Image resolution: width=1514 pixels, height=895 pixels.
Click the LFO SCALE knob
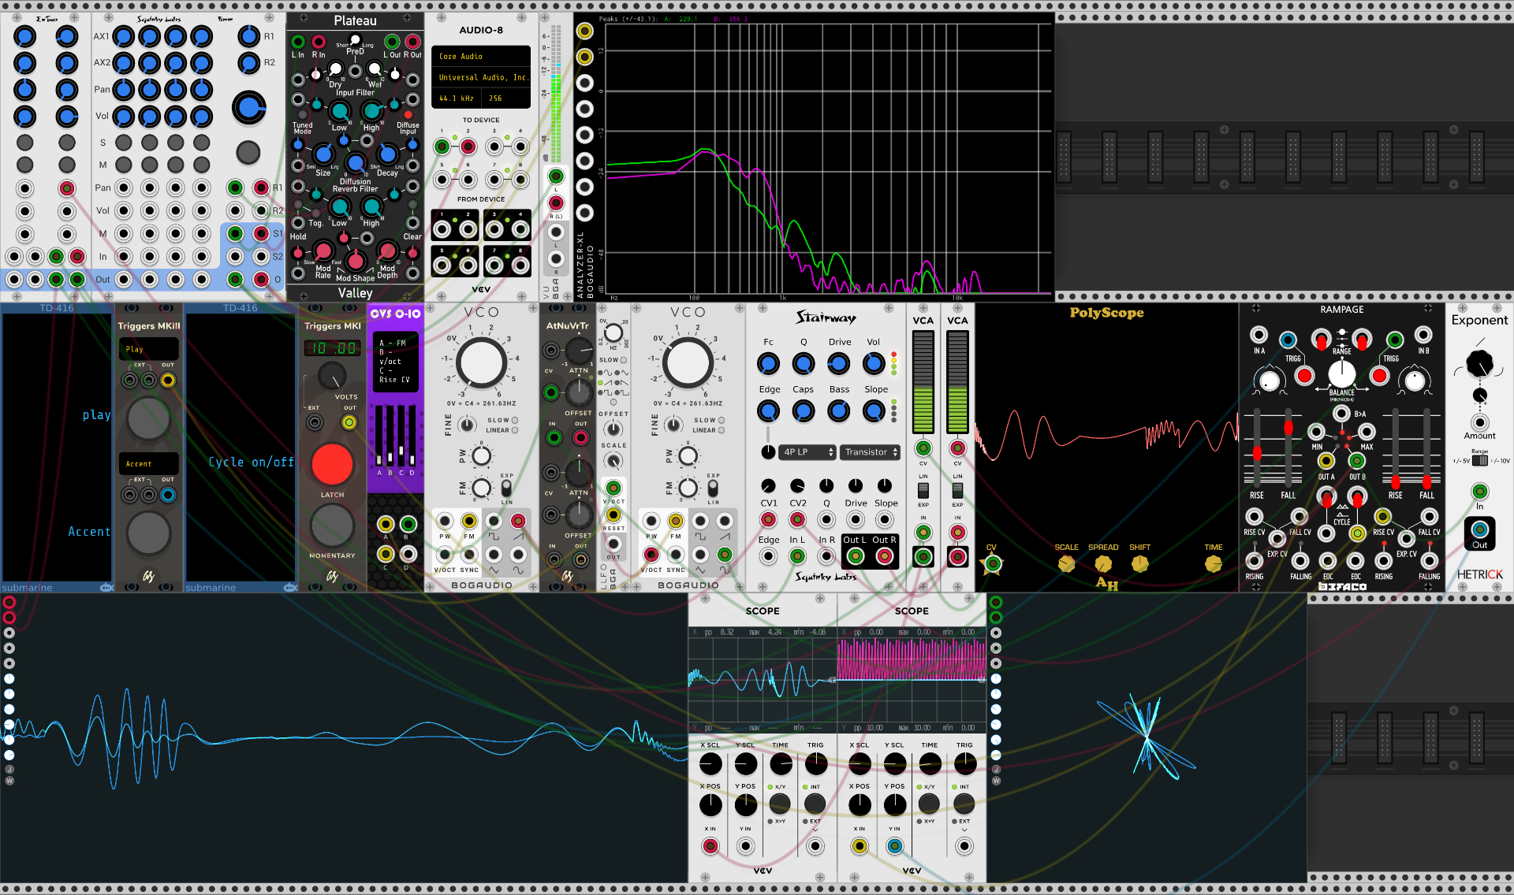[x=613, y=460]
